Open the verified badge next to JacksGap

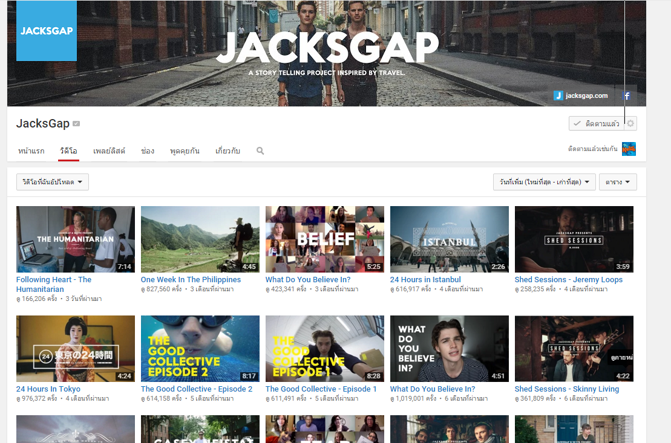pyautogui.click(x=76, y=124)
